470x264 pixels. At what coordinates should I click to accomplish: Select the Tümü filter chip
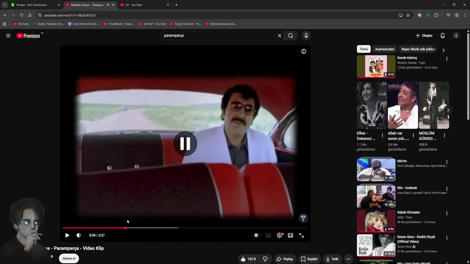pos(364,49)
